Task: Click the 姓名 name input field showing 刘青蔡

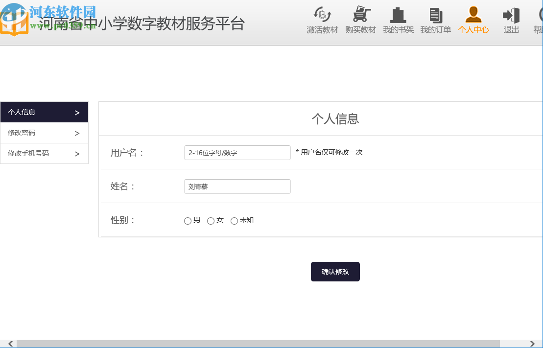Action: pos(237,186)
